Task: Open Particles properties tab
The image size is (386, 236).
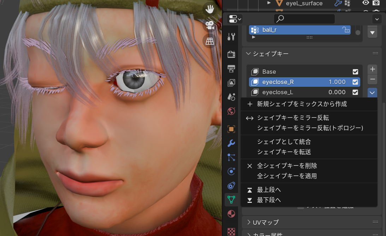Action: coord(231,157)
